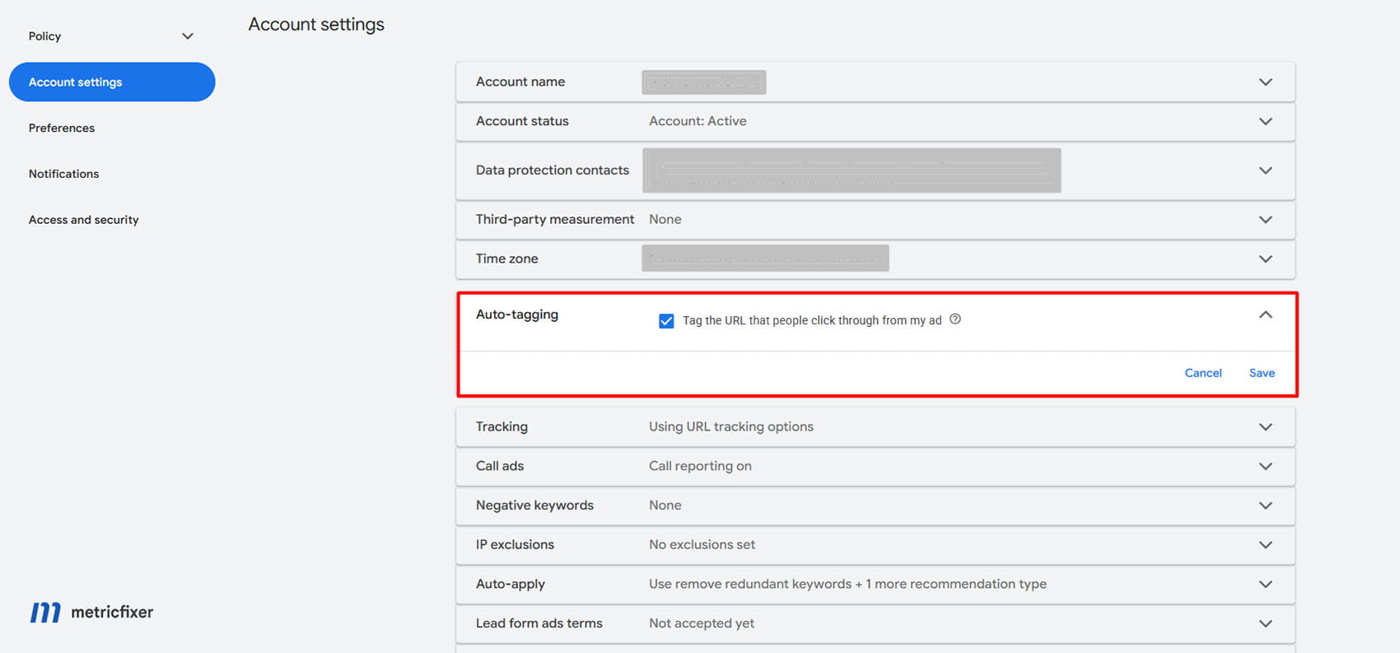Click the Account settings page heading
This screenshot has width=1400, height=653.
tap(316, 25)
